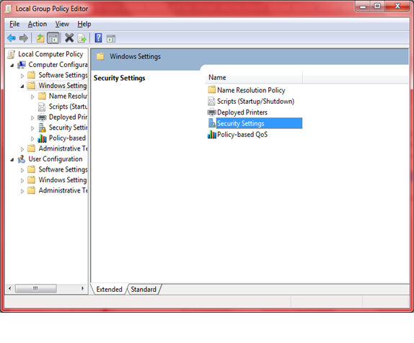The width and height of the screenshot is (414, 343).
Task: Sort by the Name column header
Action: 254,78
